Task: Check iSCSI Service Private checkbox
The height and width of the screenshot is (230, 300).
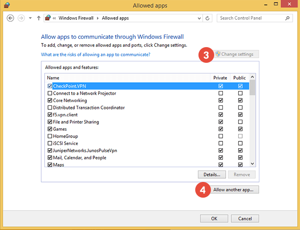Action: [221, 143]
